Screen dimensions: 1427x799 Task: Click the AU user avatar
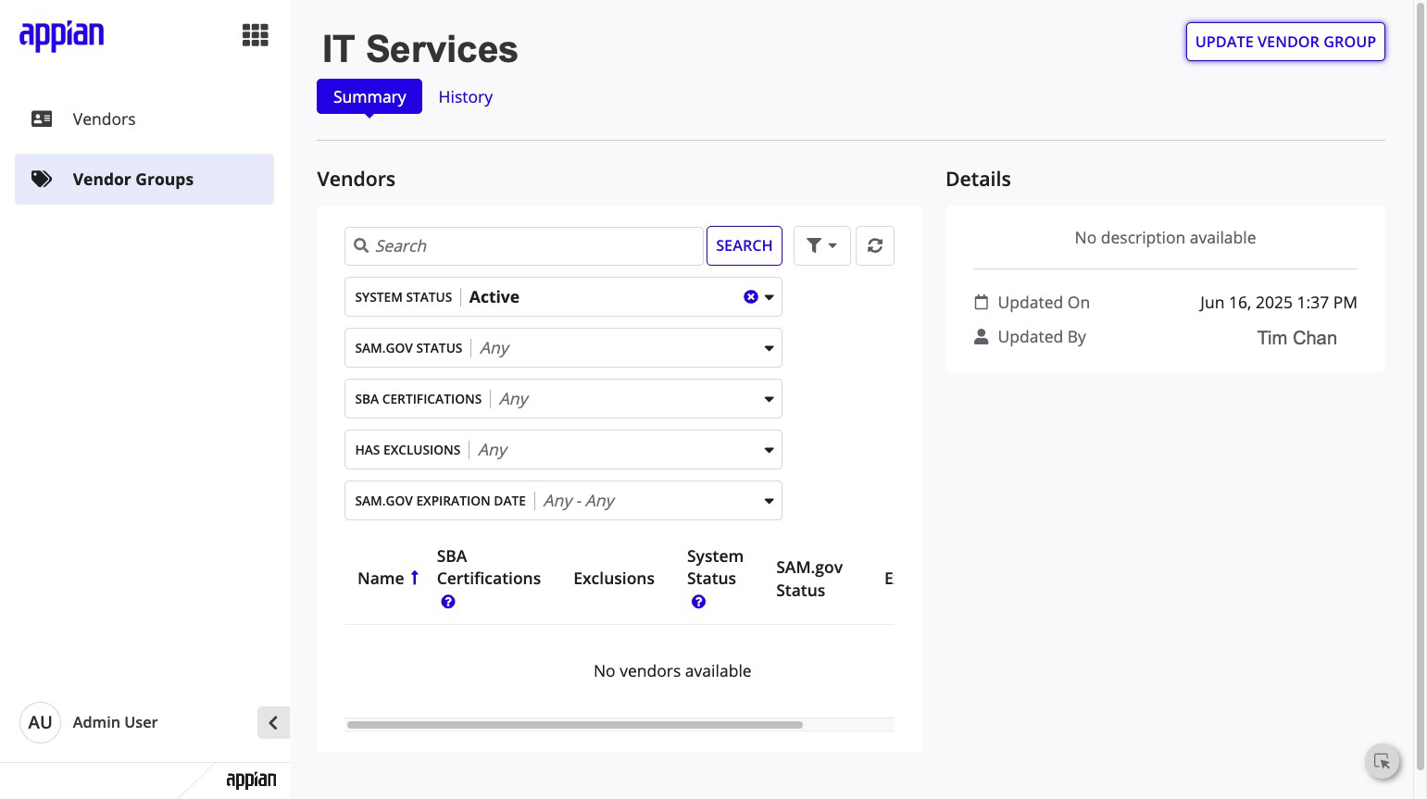(x=40, y=722)
